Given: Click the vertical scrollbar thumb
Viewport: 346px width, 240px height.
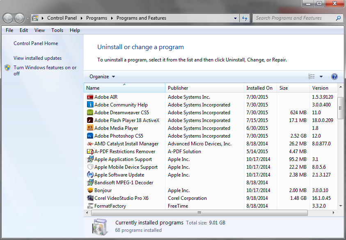Looking at the screenshot, I should (341, 108).
